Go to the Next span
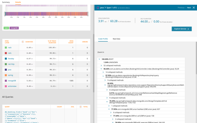Screen dimensions: 197x123 click(189, 8)
